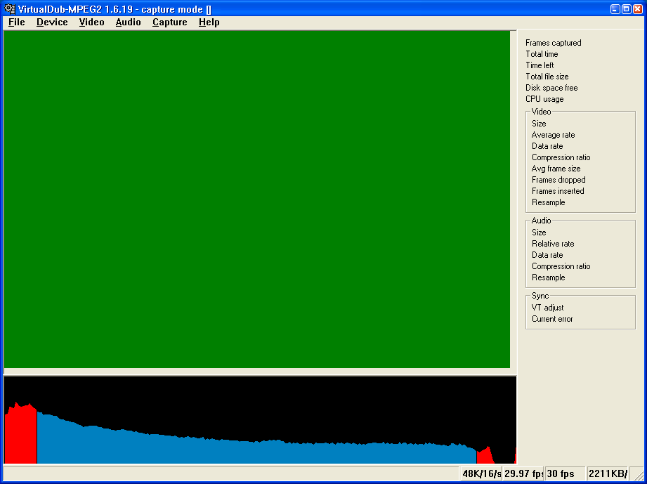Minimize the VirtualDub window
This screenshot has width=647, height=484.
tap(615, 8)
